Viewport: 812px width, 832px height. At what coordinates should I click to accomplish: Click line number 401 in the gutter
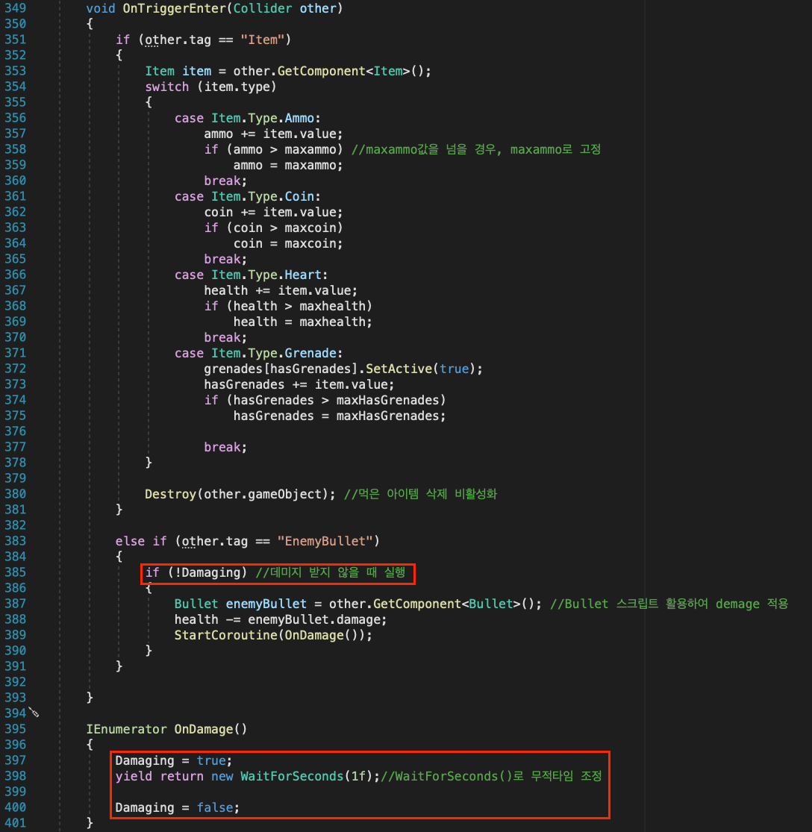tap(16, 823)
